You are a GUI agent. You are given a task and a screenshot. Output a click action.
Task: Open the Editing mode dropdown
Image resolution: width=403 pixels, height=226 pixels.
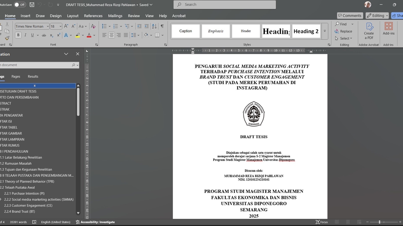[x=377, y=15]
